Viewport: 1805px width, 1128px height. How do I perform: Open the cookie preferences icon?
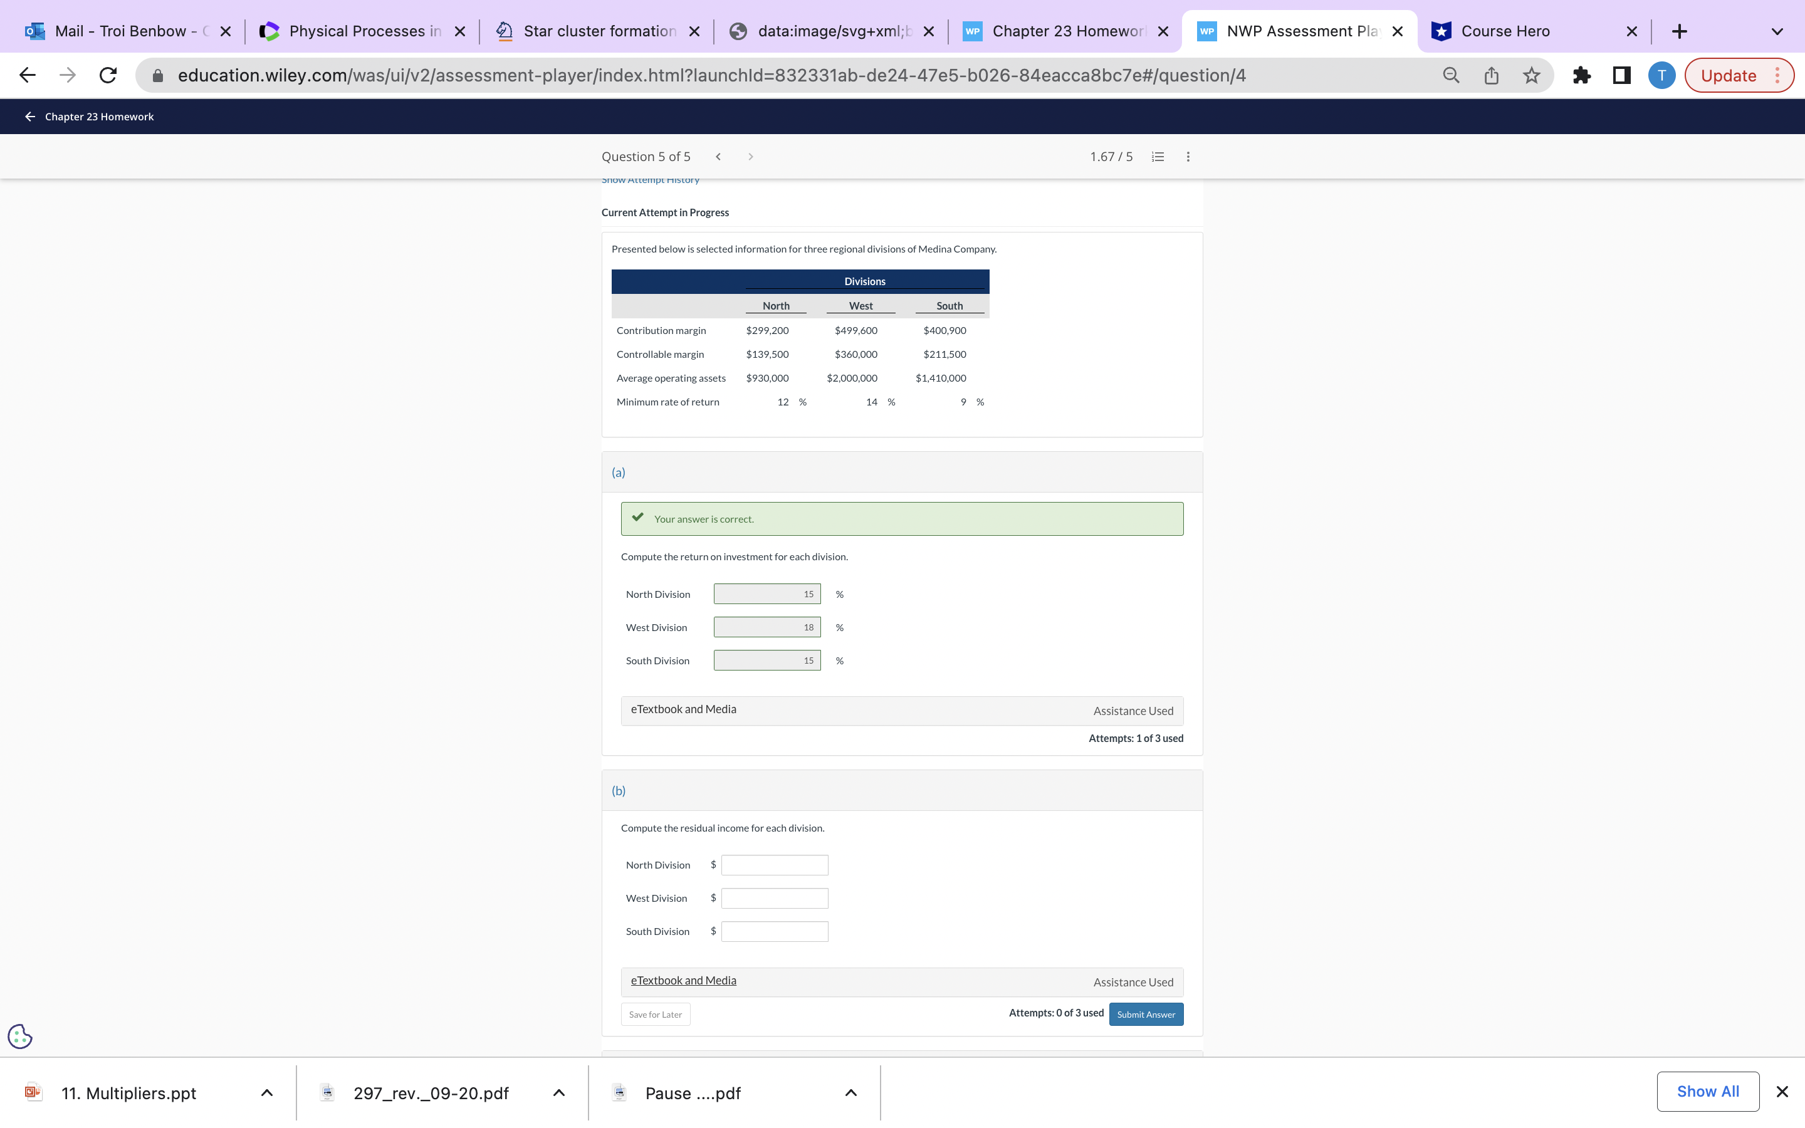[20, 1037]
